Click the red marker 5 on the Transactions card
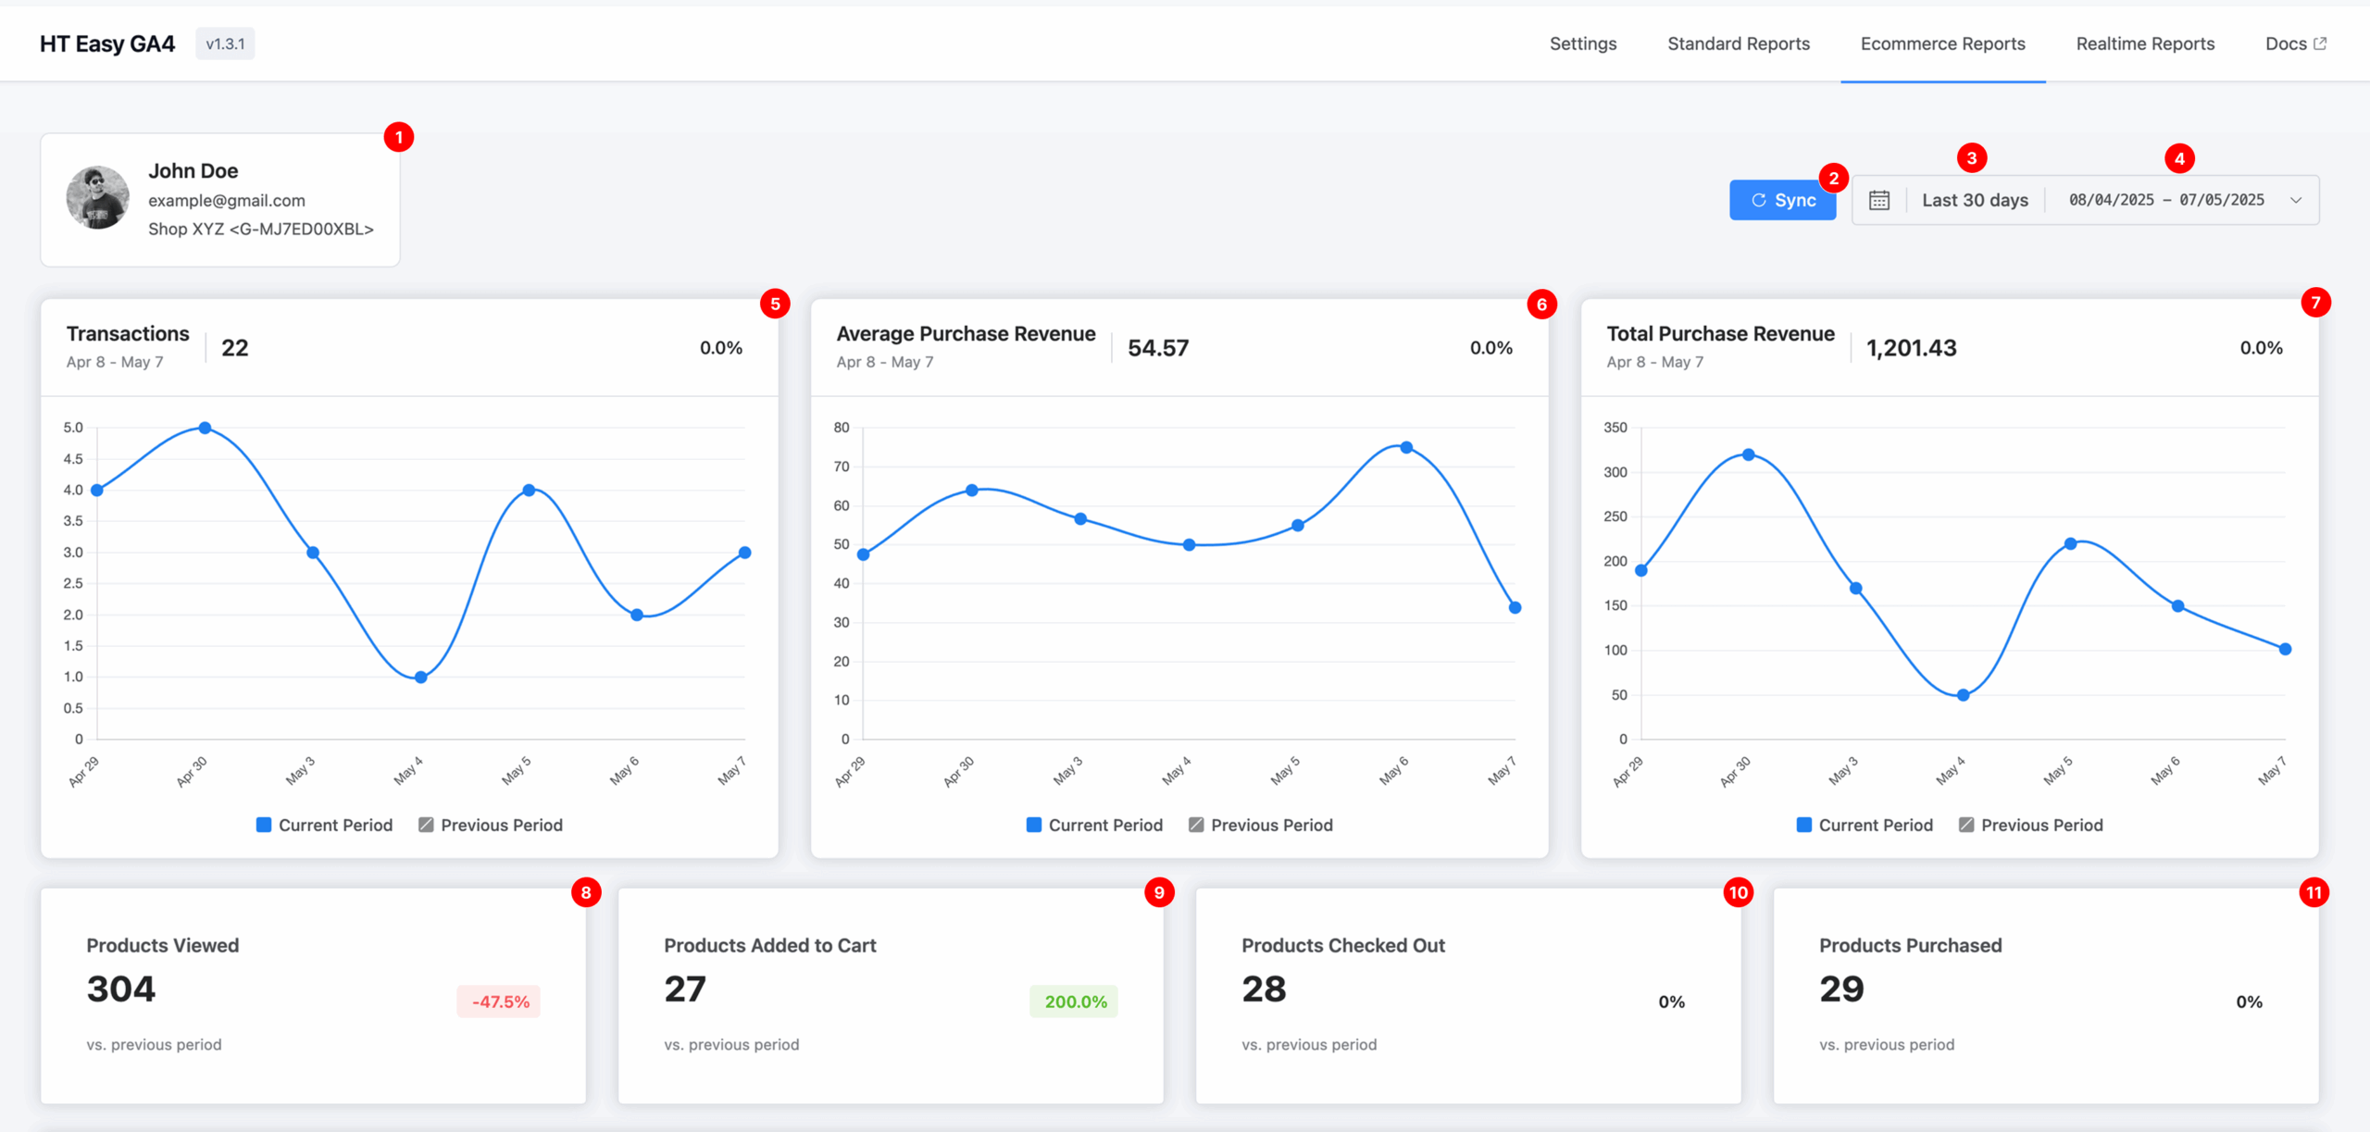 click(x=774, y=302)
